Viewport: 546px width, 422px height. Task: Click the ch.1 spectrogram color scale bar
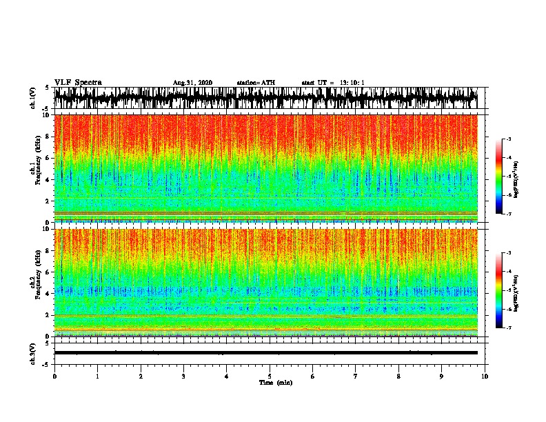(x=499, y=177)
